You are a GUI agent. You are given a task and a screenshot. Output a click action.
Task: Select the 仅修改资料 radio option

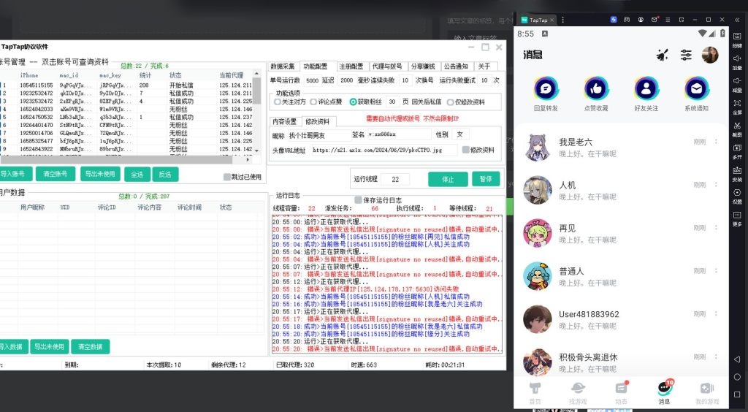pyautogui.click(x=451, y=102)
